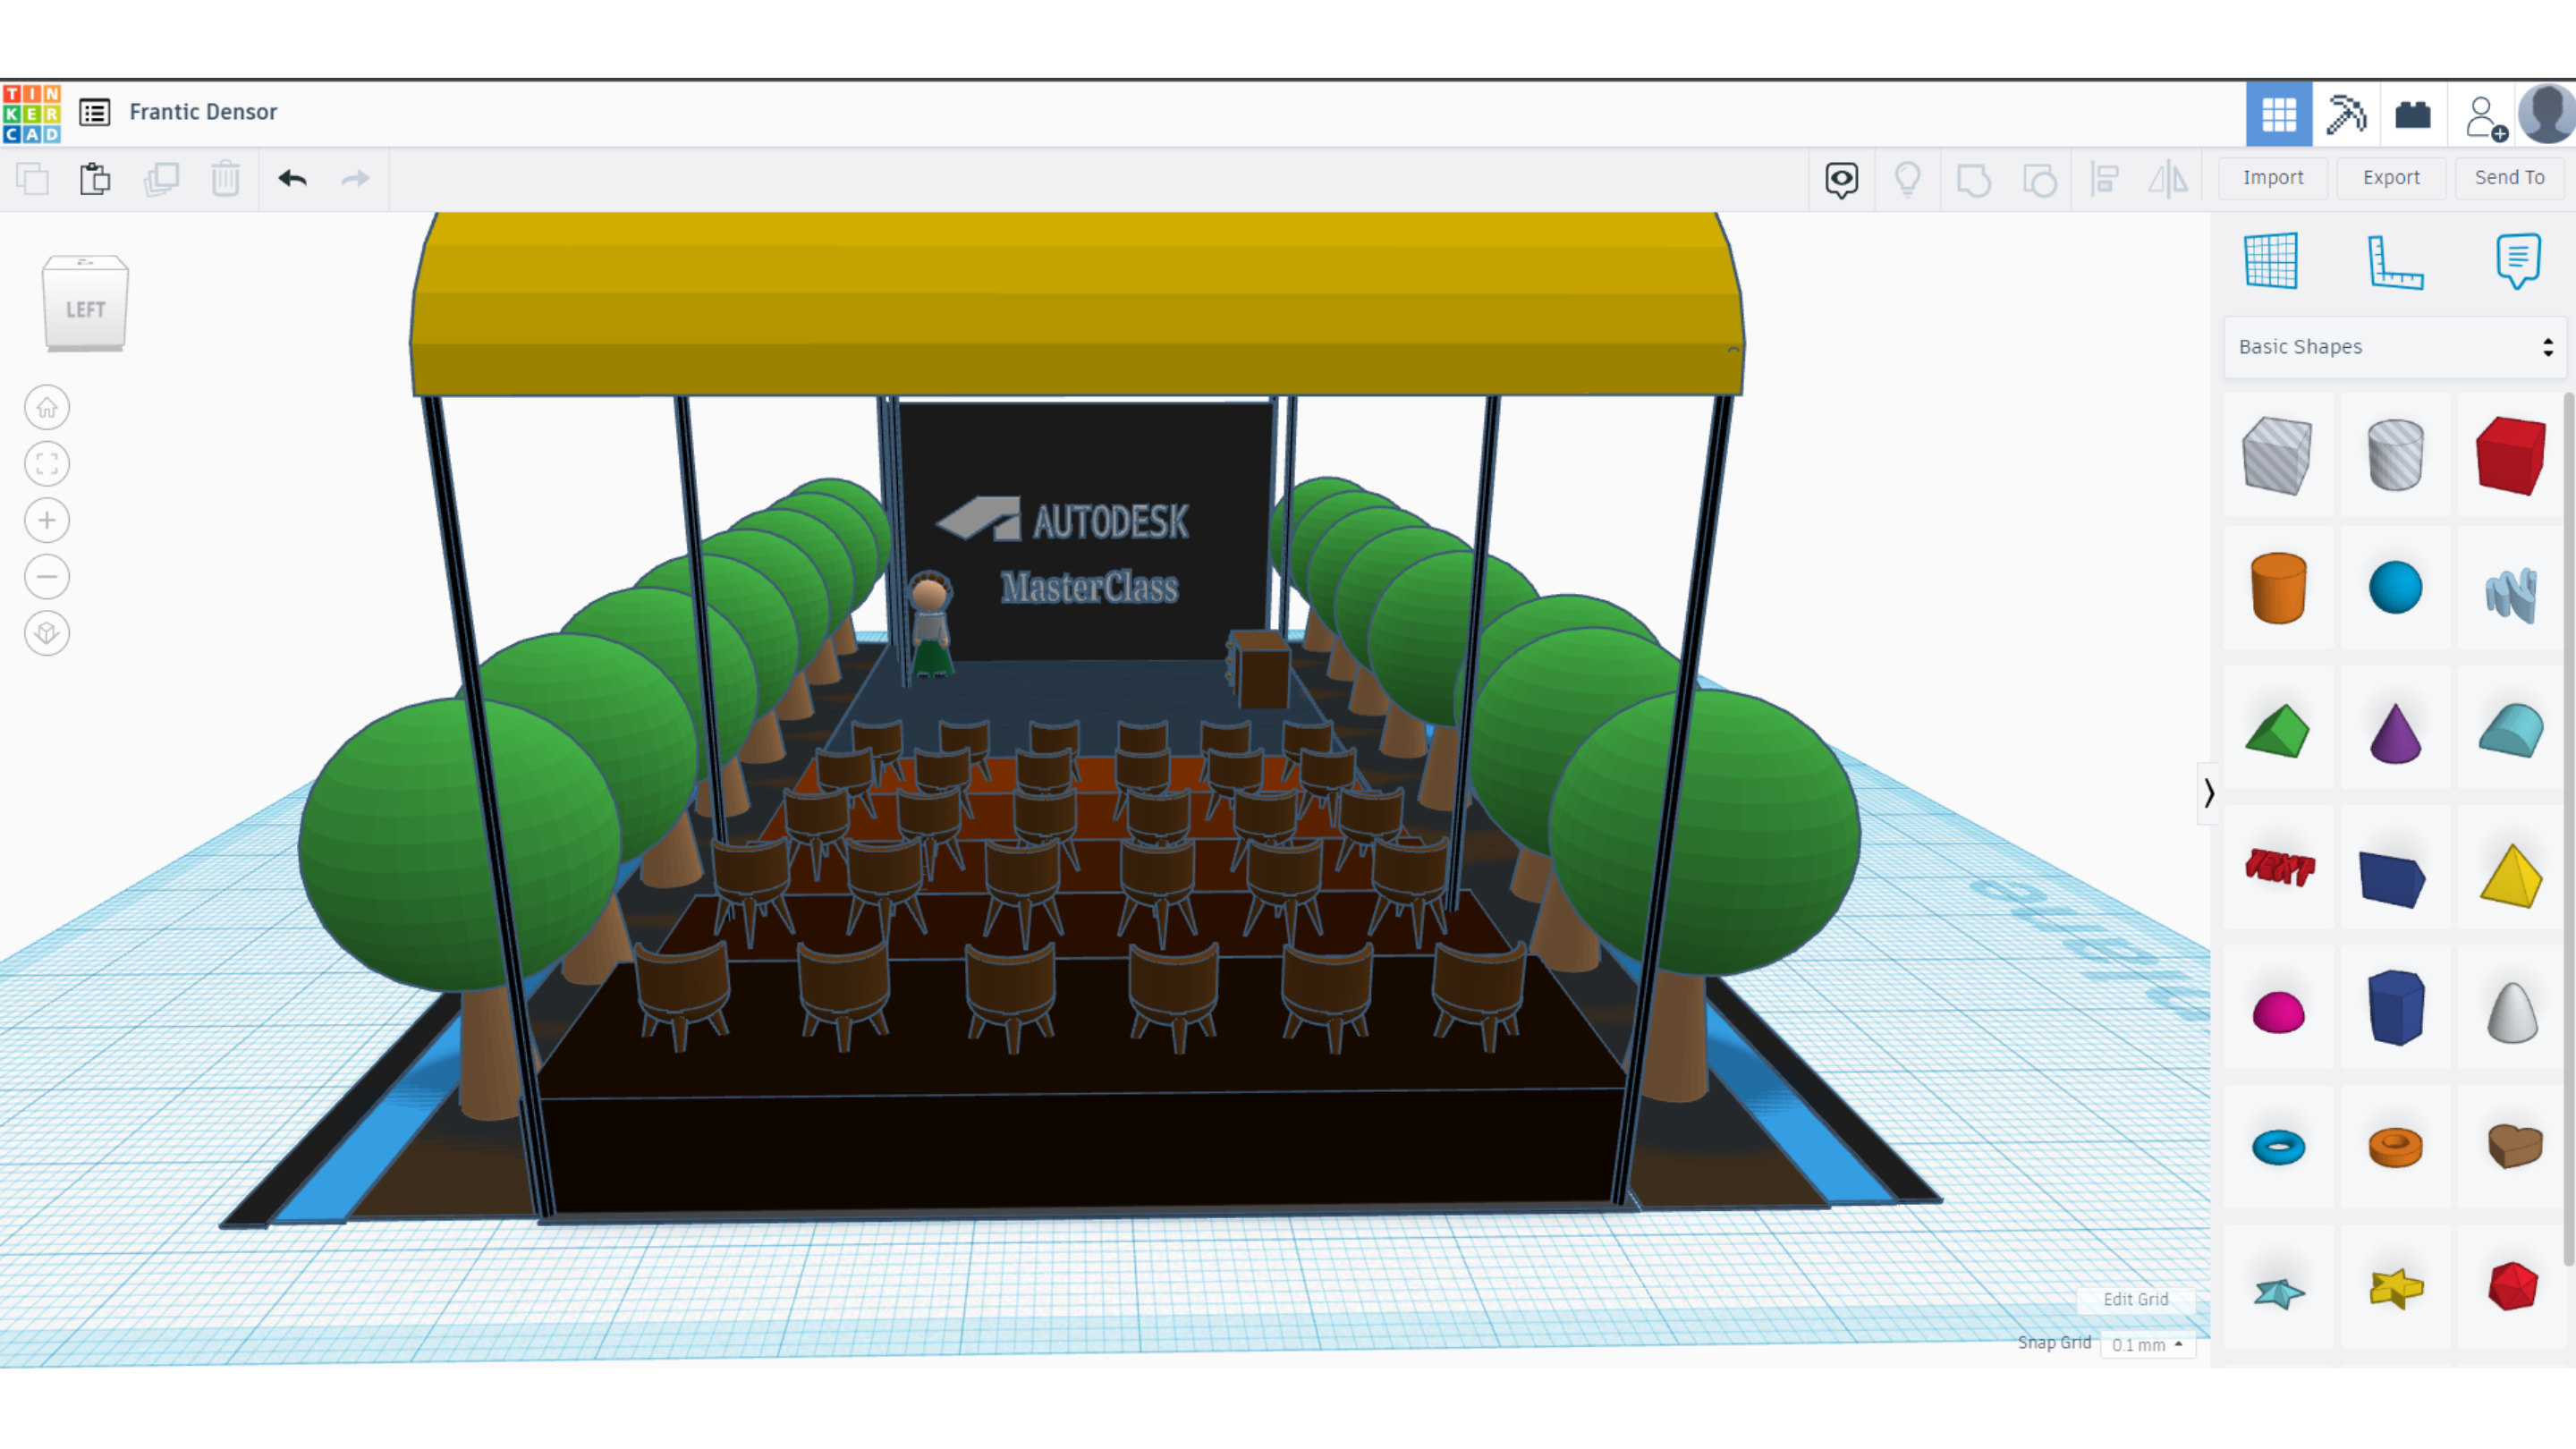Pick the red Box shape
This screenshot has height=1449, width=2576.
(2510, 456)
